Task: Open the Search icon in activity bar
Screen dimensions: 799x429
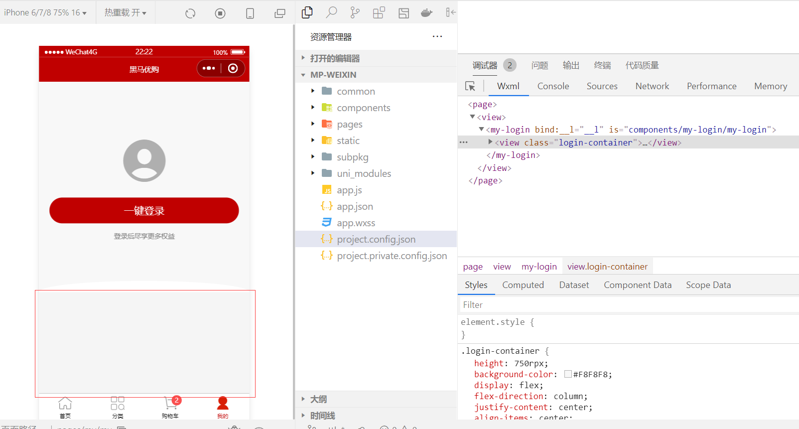Action: (x=331, y=12)
